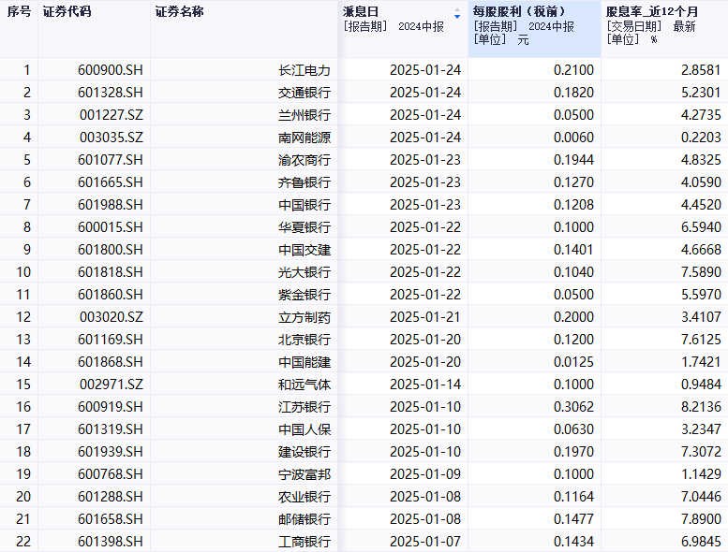Click the dividend yield value 6.5940

point(701,227)
